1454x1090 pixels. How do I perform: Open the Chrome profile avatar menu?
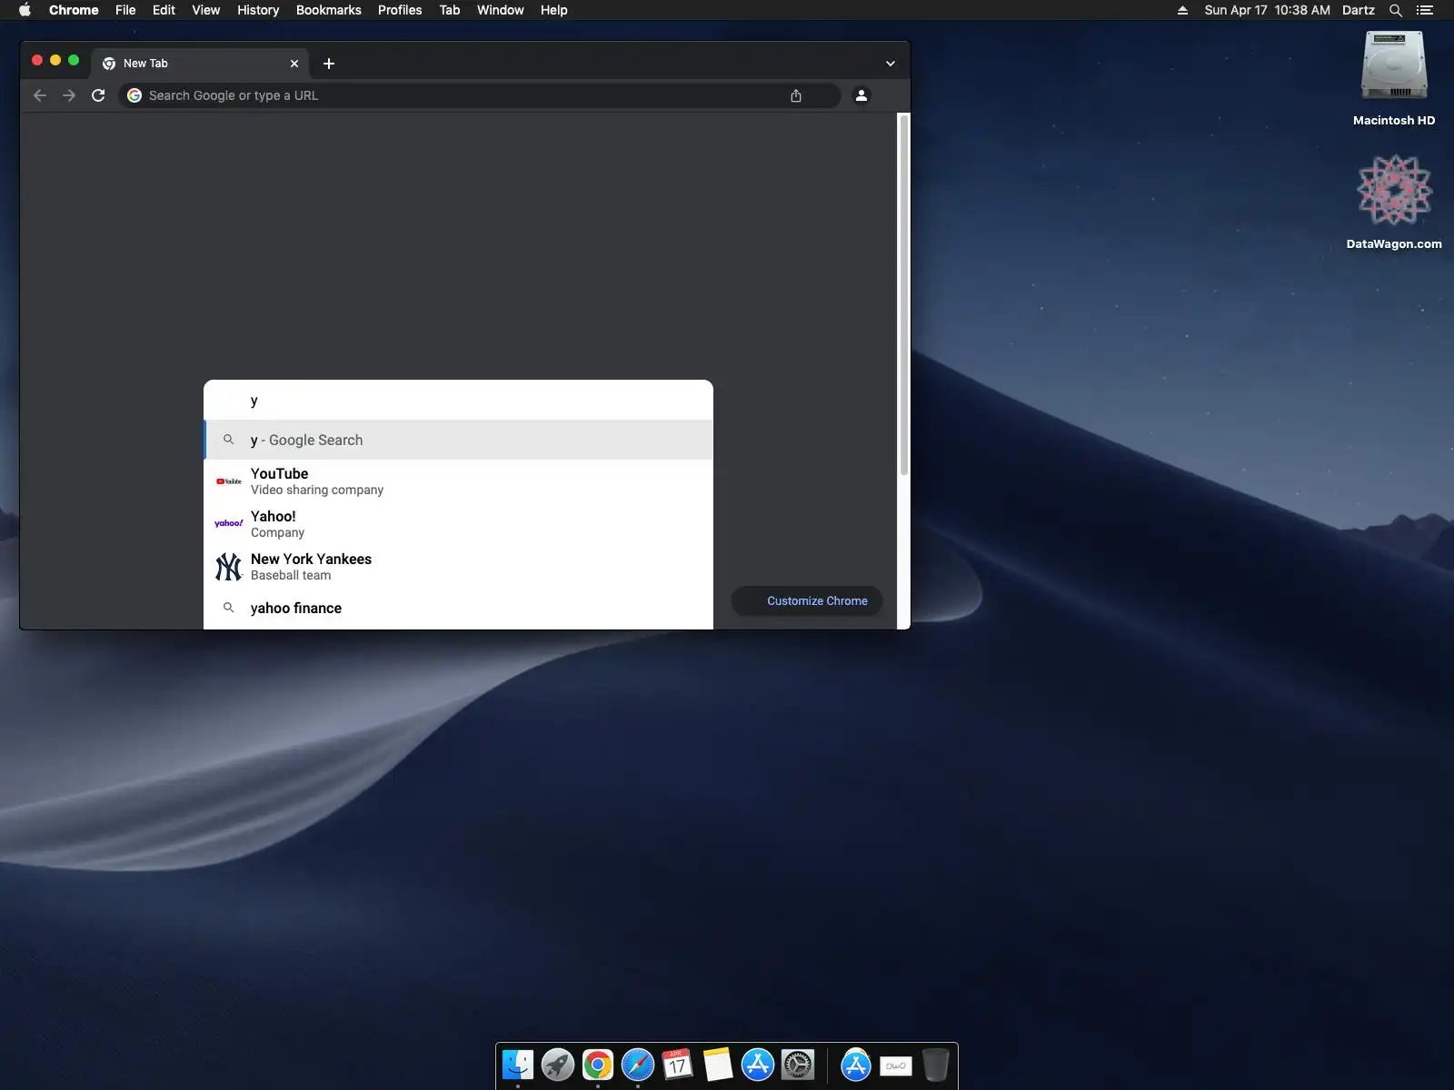click(x=861, y=95)
